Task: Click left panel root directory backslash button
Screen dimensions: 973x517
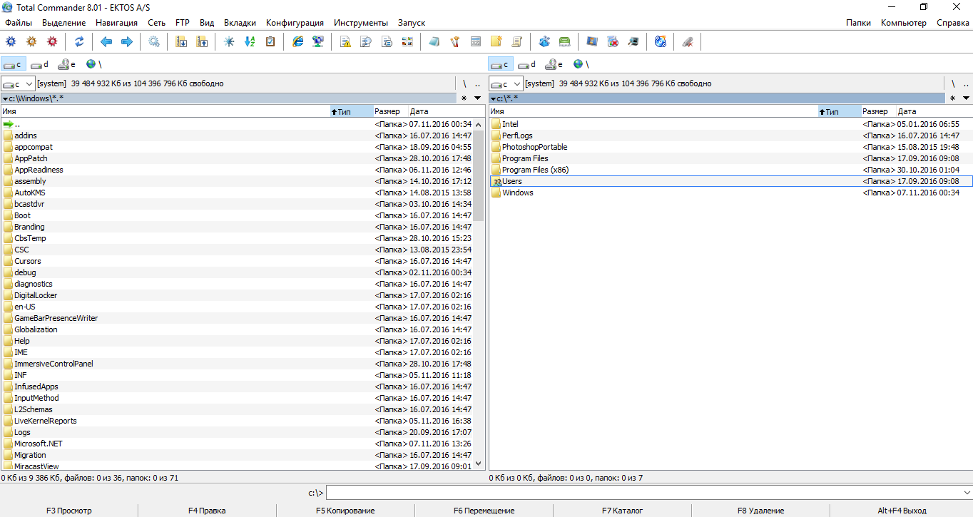Action: (x=464, y=83)
